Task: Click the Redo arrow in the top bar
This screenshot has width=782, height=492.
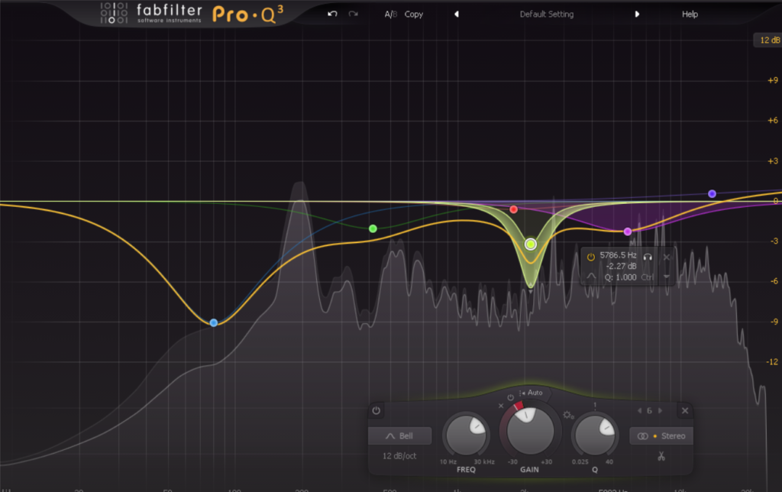Action: pos(353,14)
